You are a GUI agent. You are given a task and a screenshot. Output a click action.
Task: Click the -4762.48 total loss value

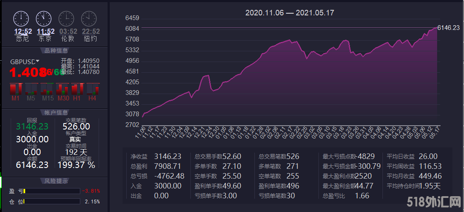(x=169, y=176)
